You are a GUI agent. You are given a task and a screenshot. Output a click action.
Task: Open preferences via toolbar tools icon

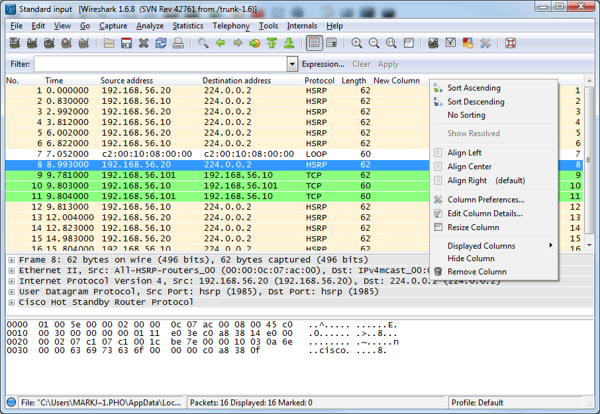point(485,43)
